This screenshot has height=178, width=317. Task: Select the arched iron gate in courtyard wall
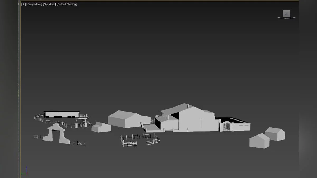click(x=226, y=126)
